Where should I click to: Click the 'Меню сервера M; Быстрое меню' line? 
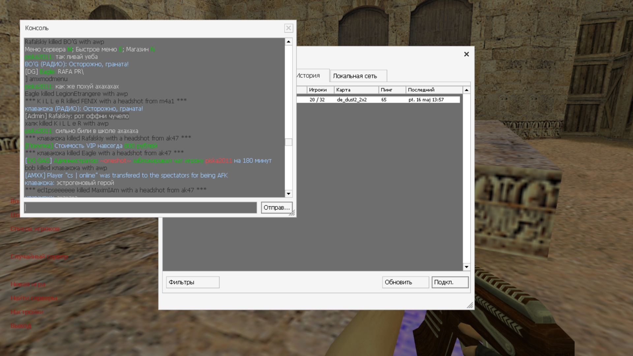tap(90, 49)
